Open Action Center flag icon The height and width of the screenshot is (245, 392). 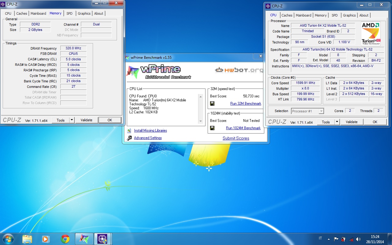[x=336, y=239]
